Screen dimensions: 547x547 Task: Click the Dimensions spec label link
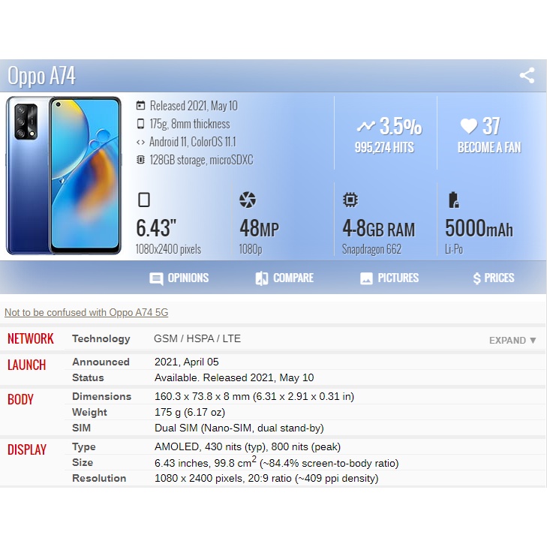(101, 396)
